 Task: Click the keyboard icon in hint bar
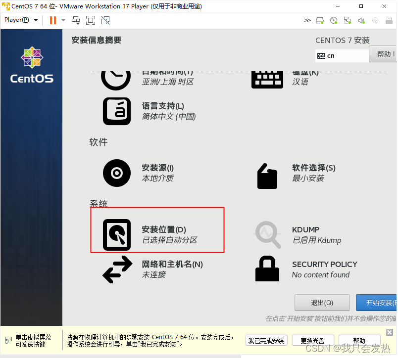(x=8, y=340)
